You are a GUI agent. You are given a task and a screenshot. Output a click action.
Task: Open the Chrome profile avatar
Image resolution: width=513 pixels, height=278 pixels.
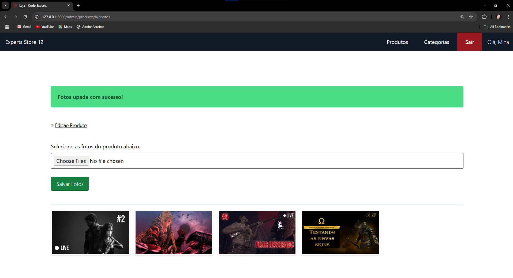pos(499,17)
